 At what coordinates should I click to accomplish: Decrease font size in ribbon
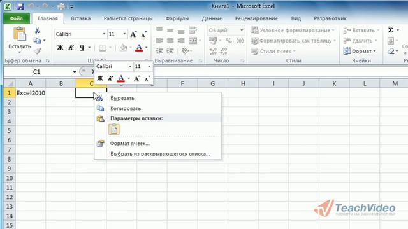143,34
